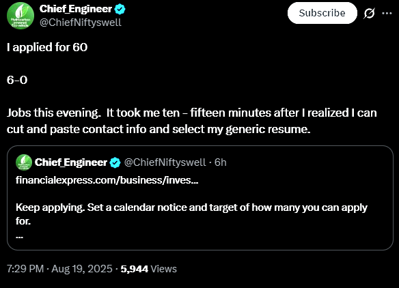Screen dimensions: 399x288
Task: Click the main post text about Jobs this evening
Action: 191,121
